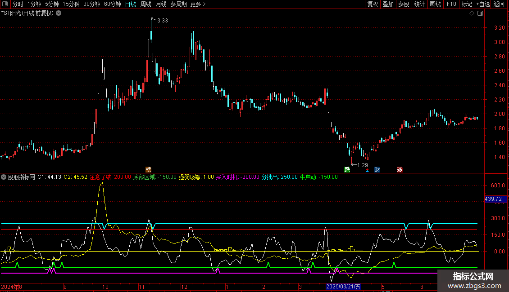Image resolution: width=509 pixels, height=292 pixels.
Task: Click 底部区域: -150.00 label
Action: point(155,177)
